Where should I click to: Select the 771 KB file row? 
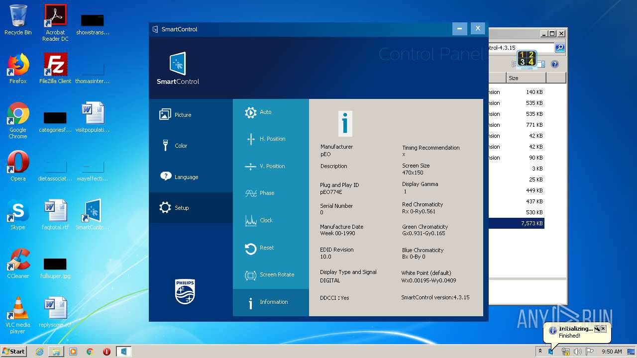pyautogui.click(x=516, y=125)
